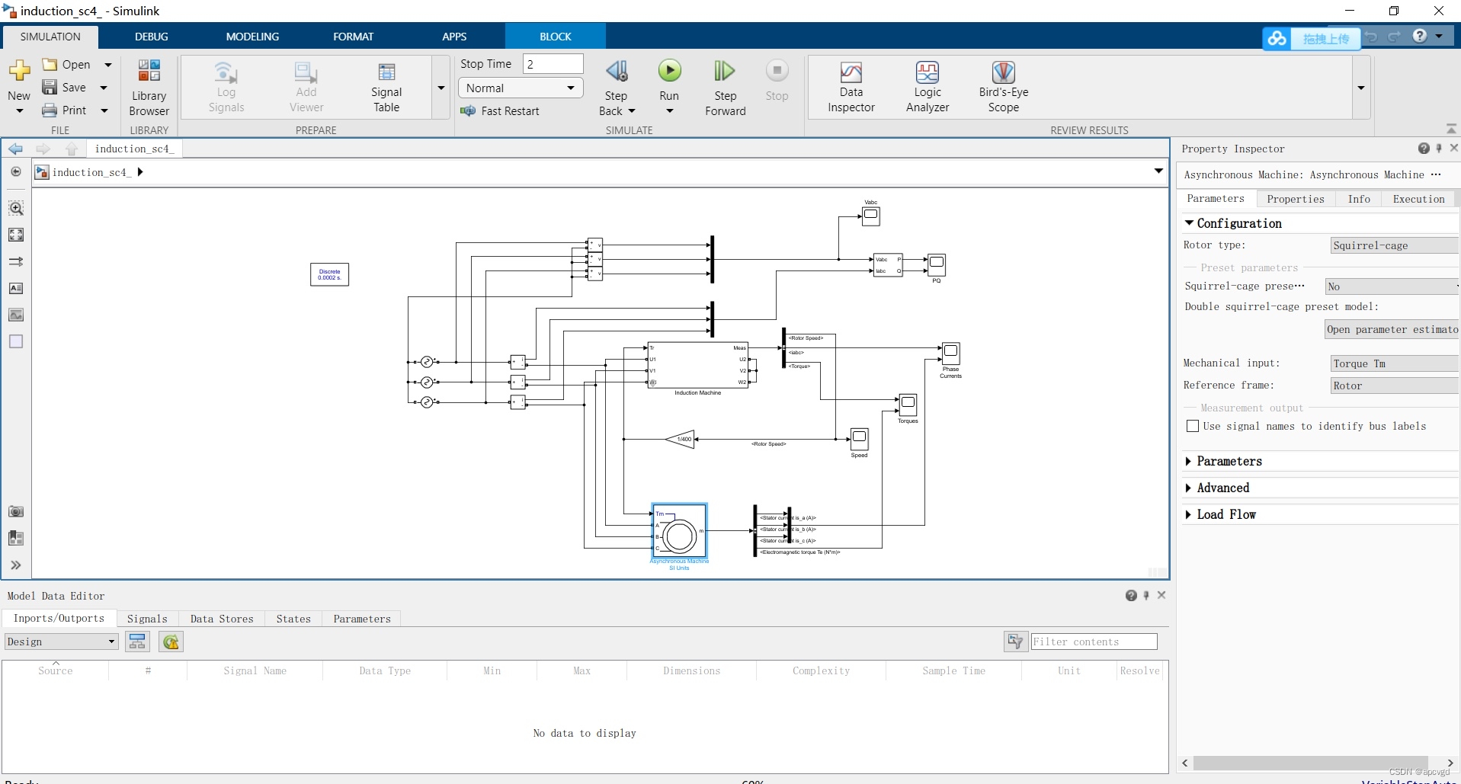Expand the Parameters section

click(x=1189, y=462)
